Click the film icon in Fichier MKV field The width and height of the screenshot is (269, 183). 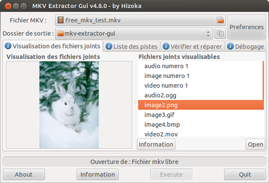click(x=61, y=20)
